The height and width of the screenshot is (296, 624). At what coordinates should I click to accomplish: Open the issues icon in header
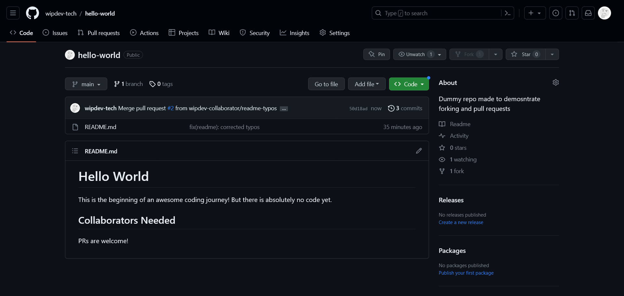coord(556,13)
